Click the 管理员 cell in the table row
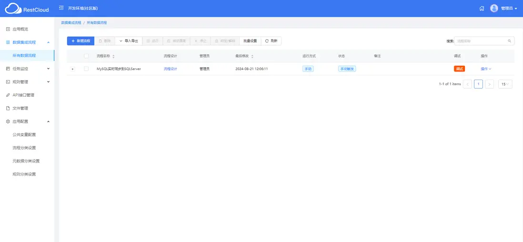The width and height of the screenshot is (523, 242). coord(204,69)
